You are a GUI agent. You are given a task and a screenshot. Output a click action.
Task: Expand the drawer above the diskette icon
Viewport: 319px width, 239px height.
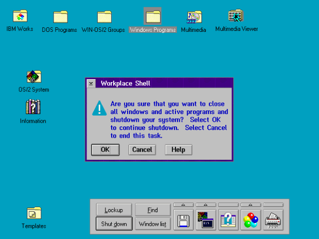click(x=184, y=205)
